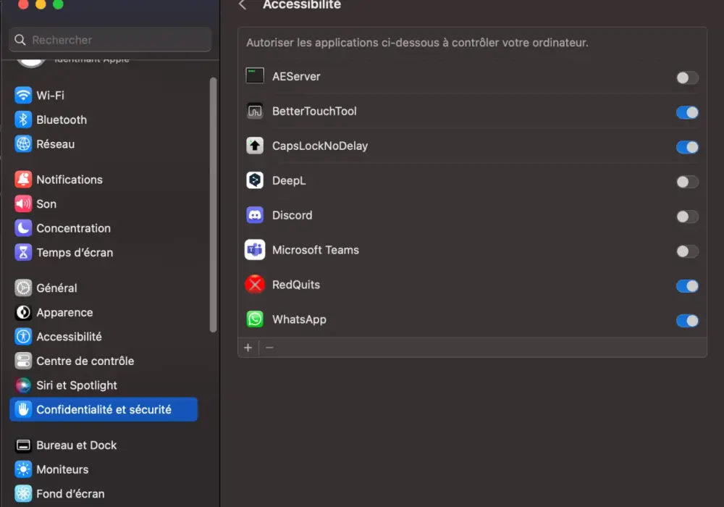Enable Microsoft Teams control access

click(x=687, y=251)
